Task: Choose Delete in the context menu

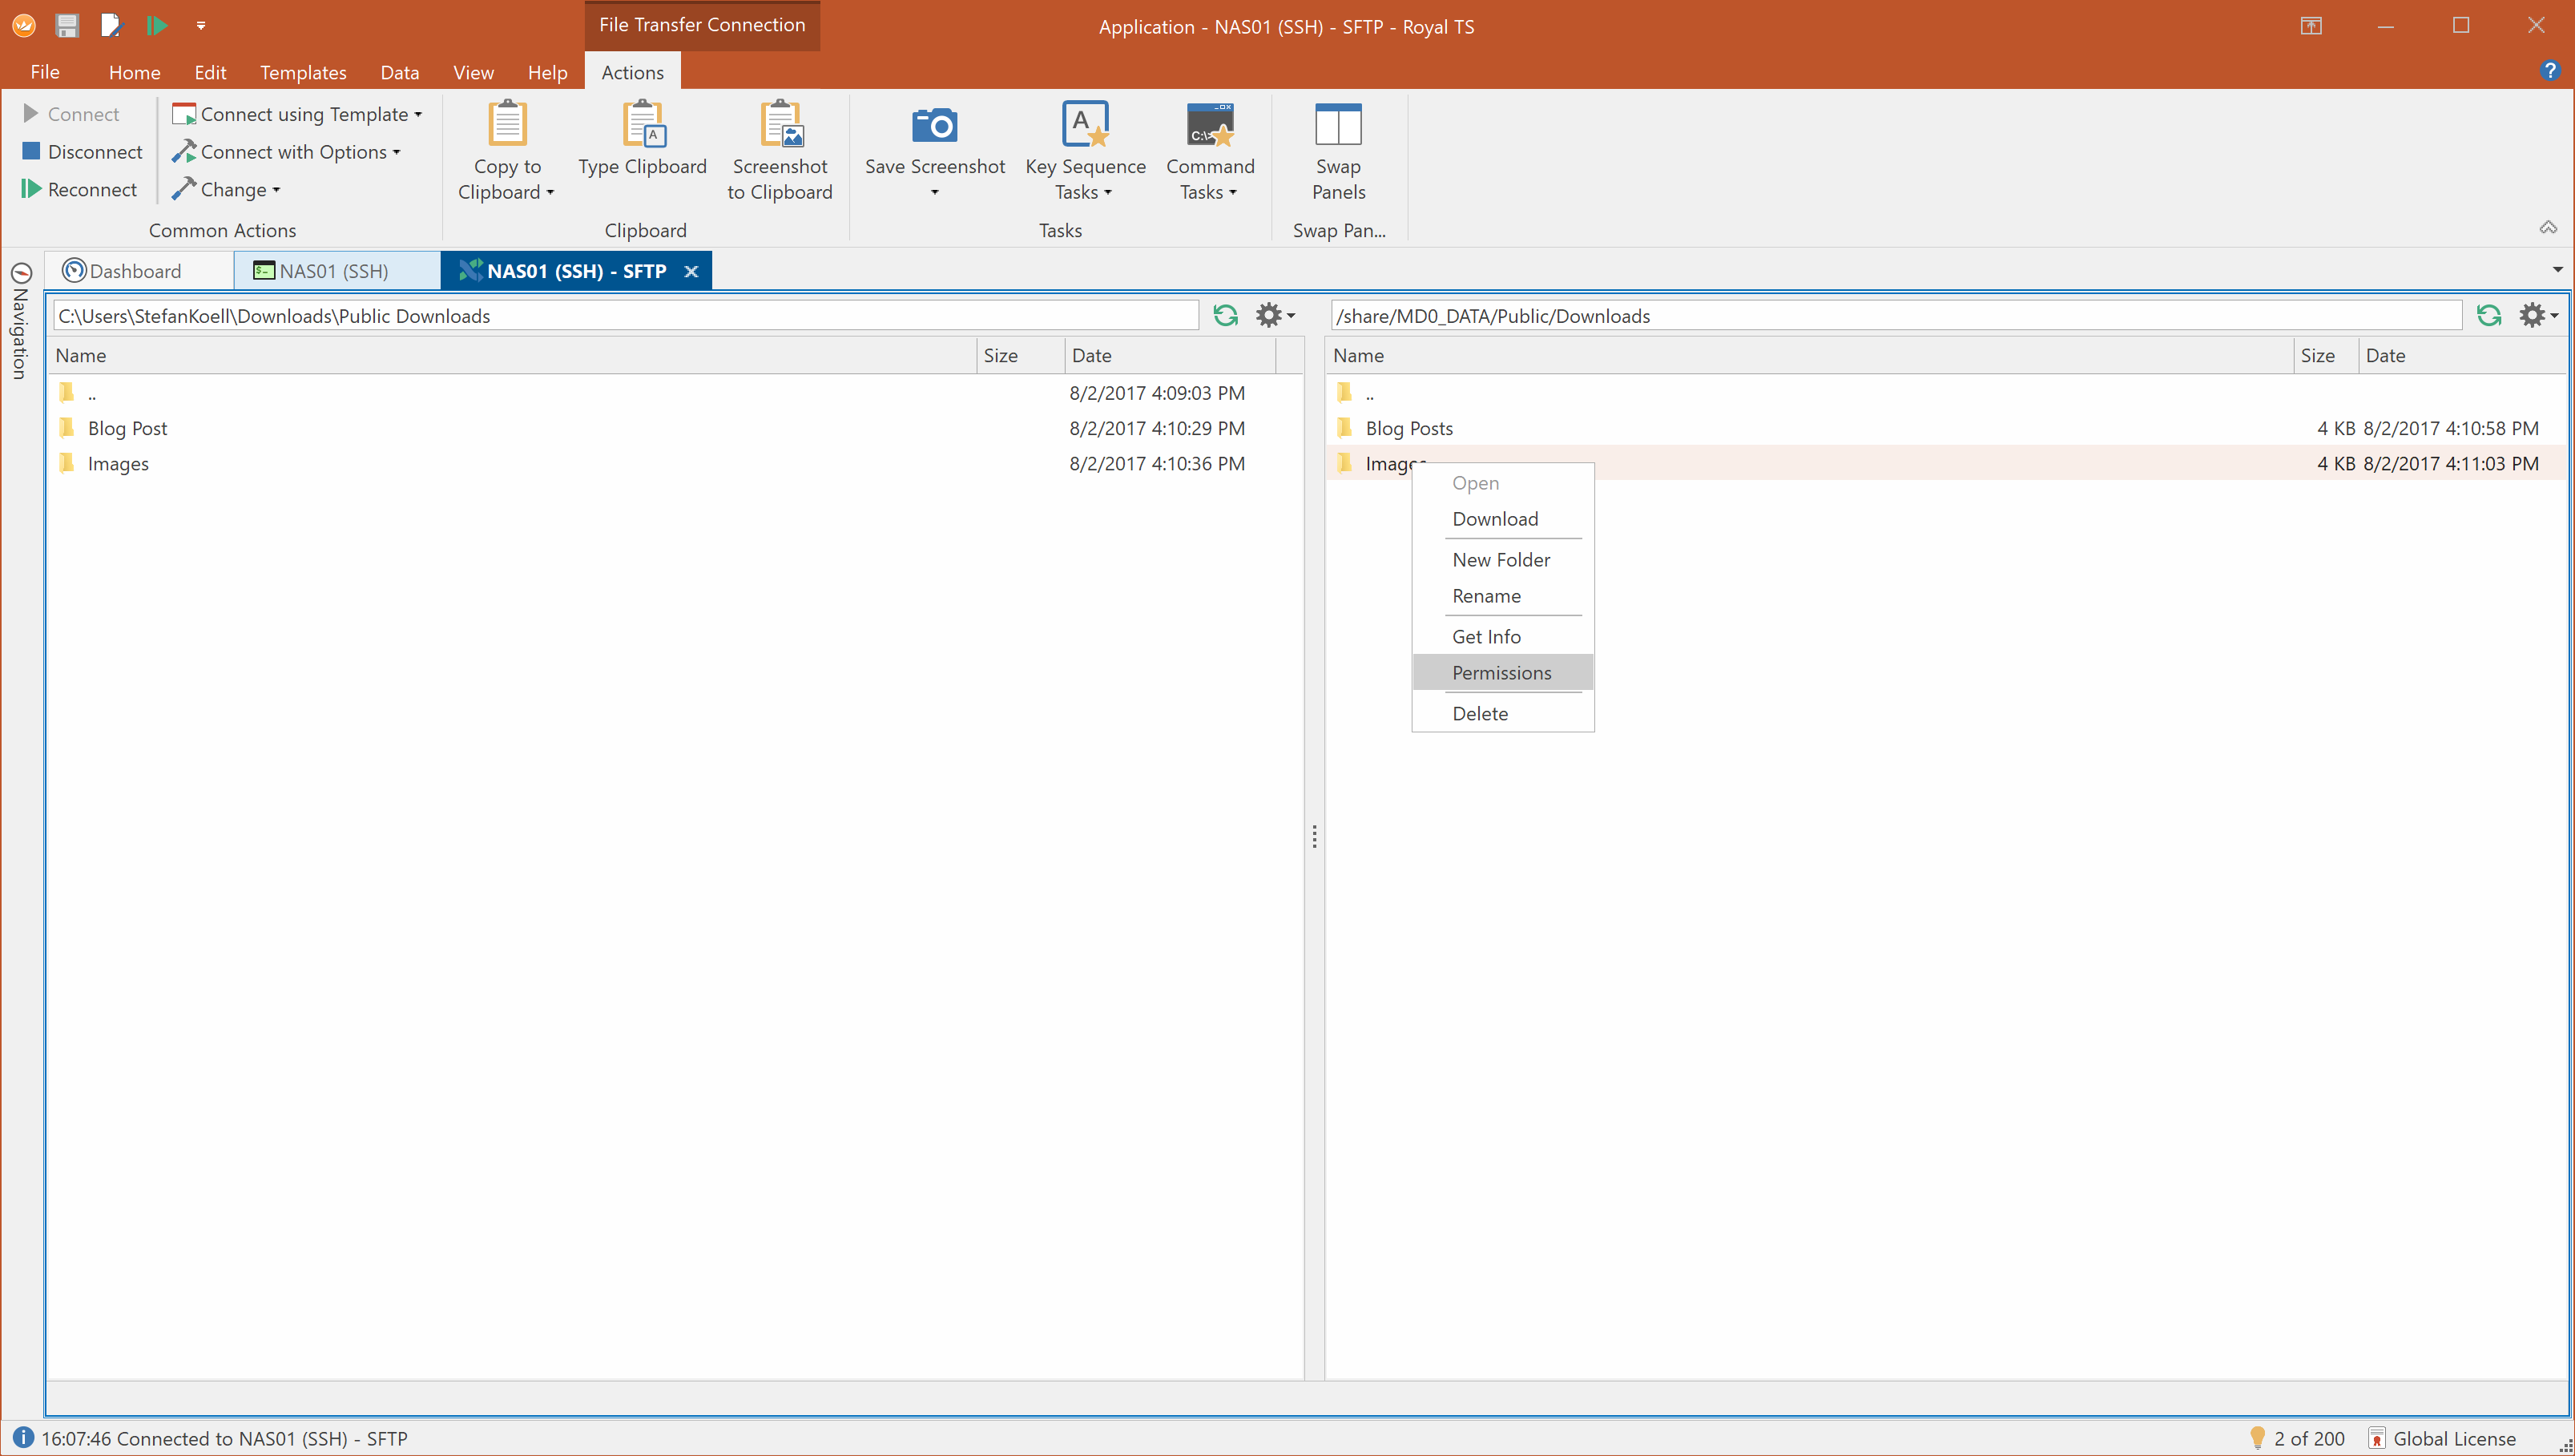Action: click(x=1502, y=714)
